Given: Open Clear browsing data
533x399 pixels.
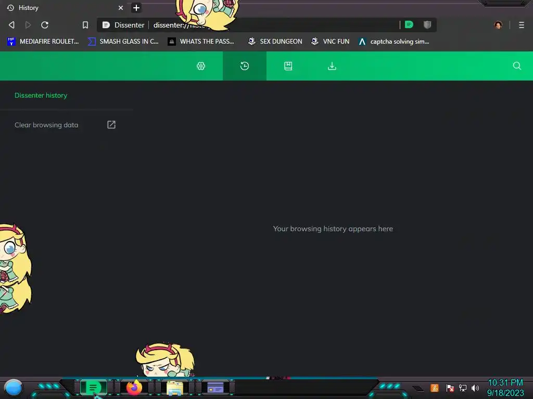Looking at the screenshot, I should [65, 125].
